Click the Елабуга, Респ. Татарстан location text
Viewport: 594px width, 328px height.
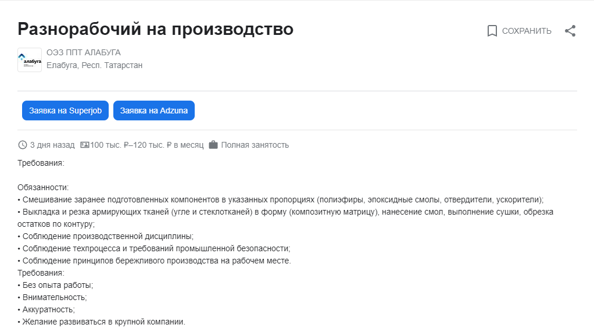[94, 66]
